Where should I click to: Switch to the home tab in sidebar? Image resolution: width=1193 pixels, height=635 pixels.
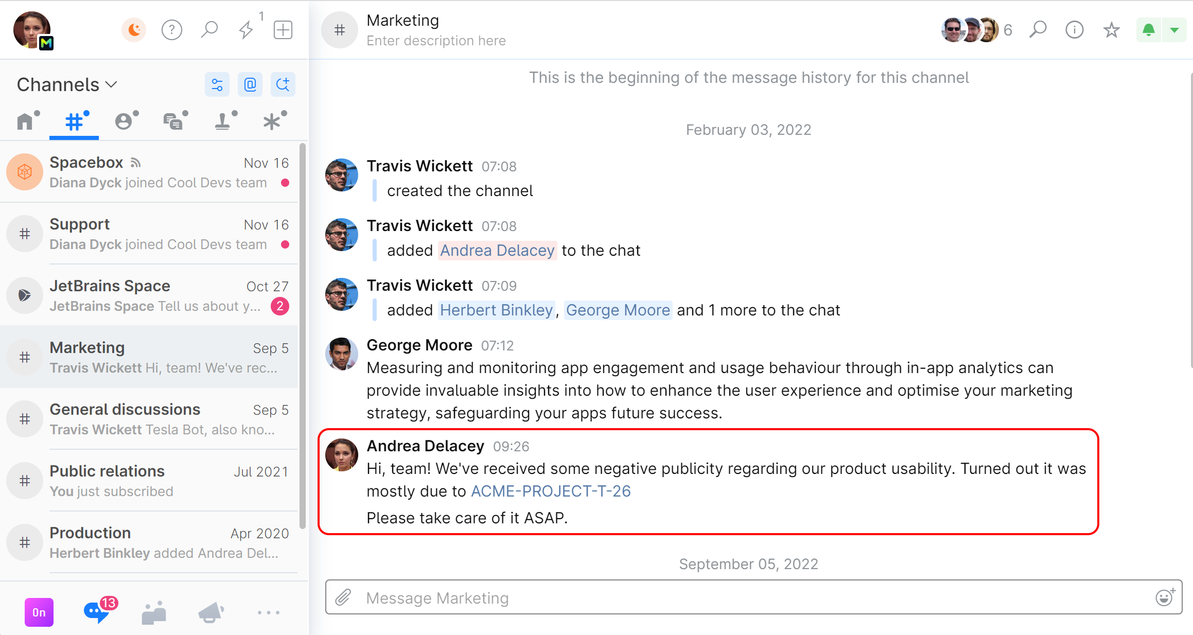26,121
